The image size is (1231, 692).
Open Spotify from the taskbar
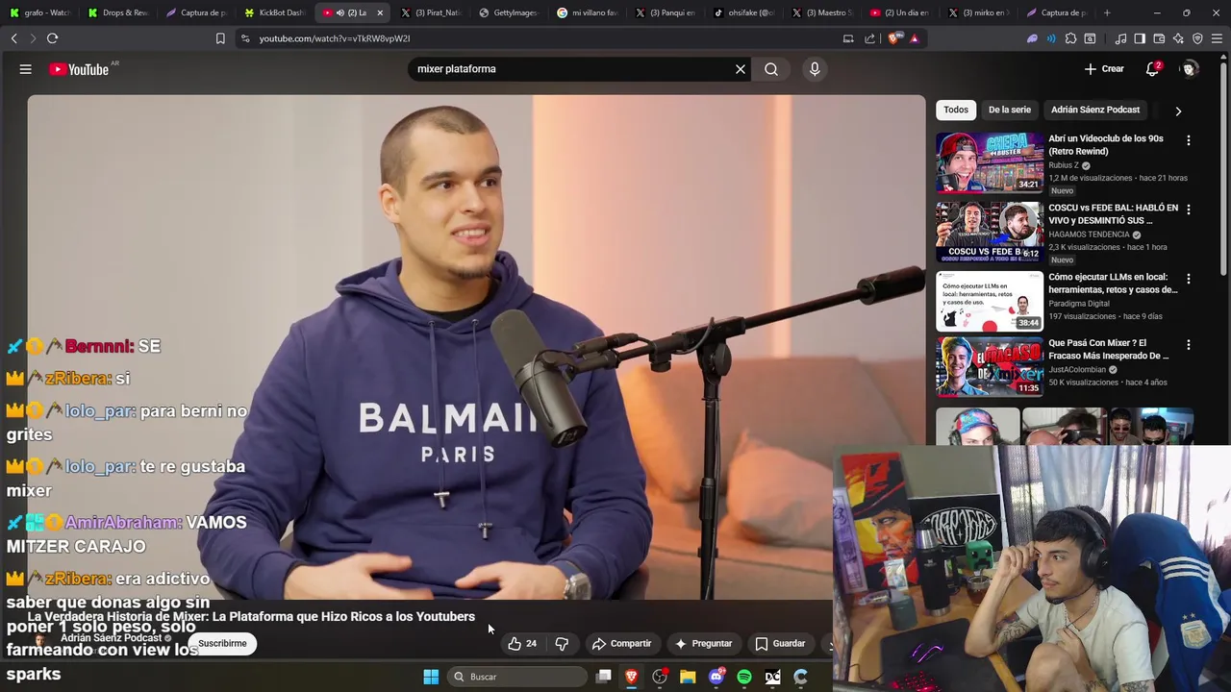coord(744,677)
